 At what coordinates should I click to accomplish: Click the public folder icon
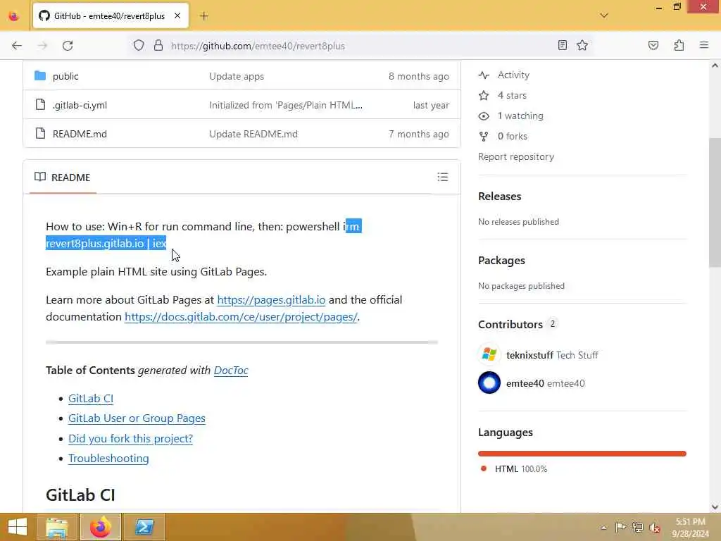40,75
